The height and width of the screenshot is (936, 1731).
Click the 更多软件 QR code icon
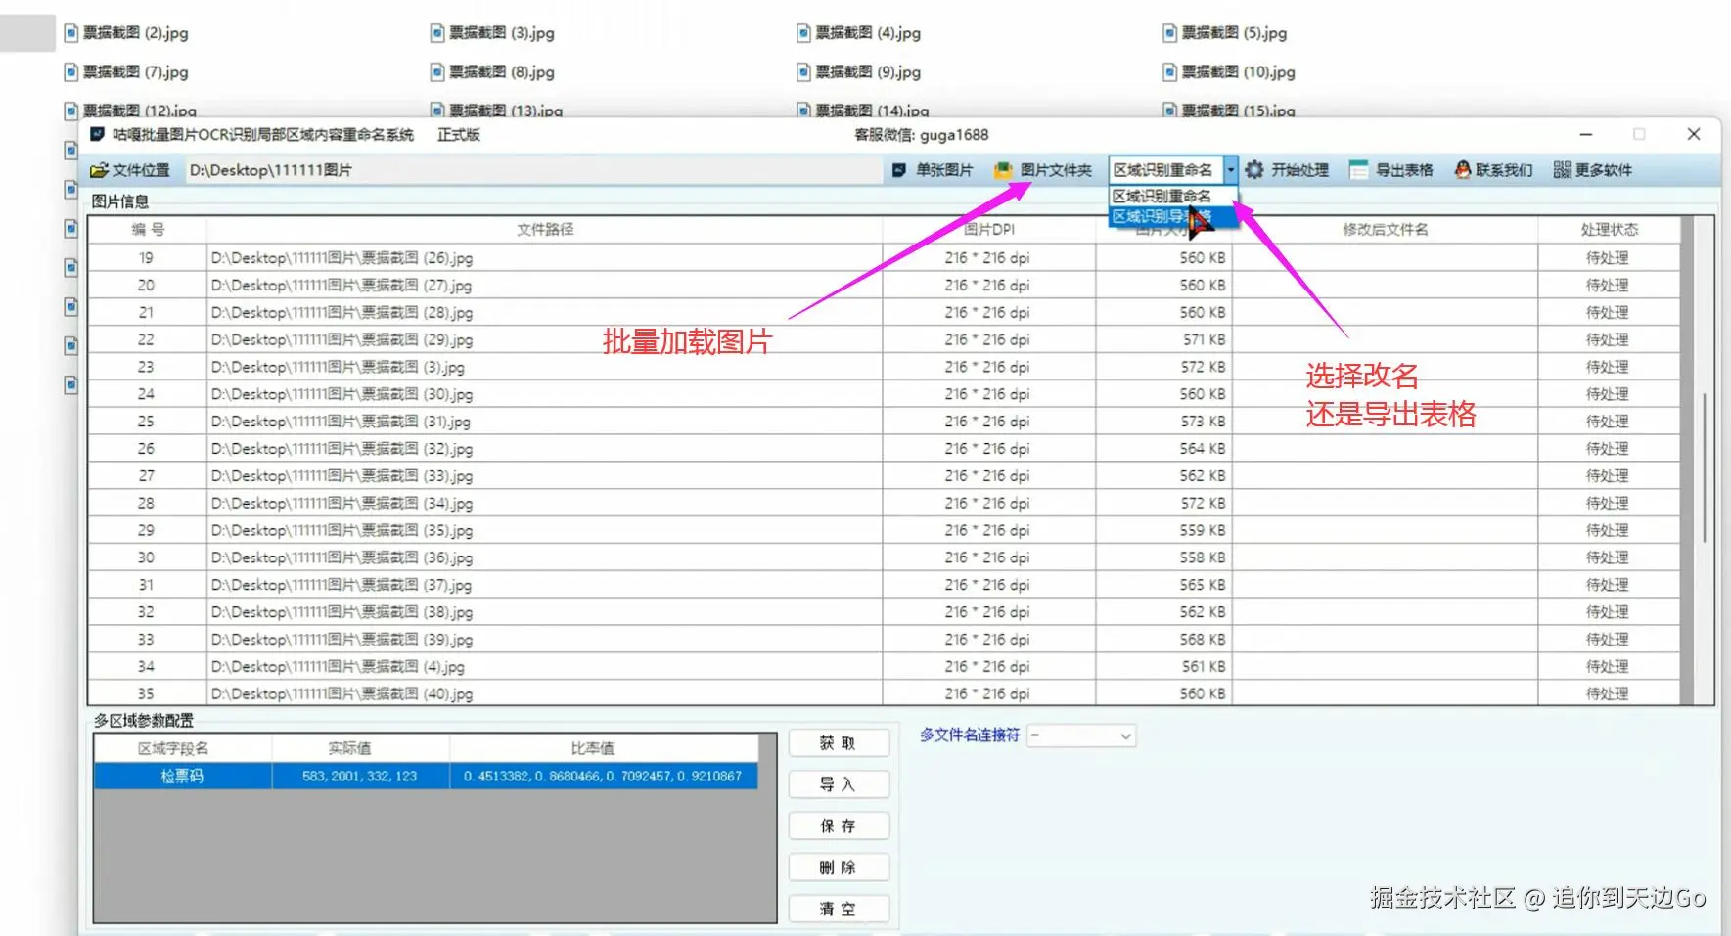point(1562,170)
